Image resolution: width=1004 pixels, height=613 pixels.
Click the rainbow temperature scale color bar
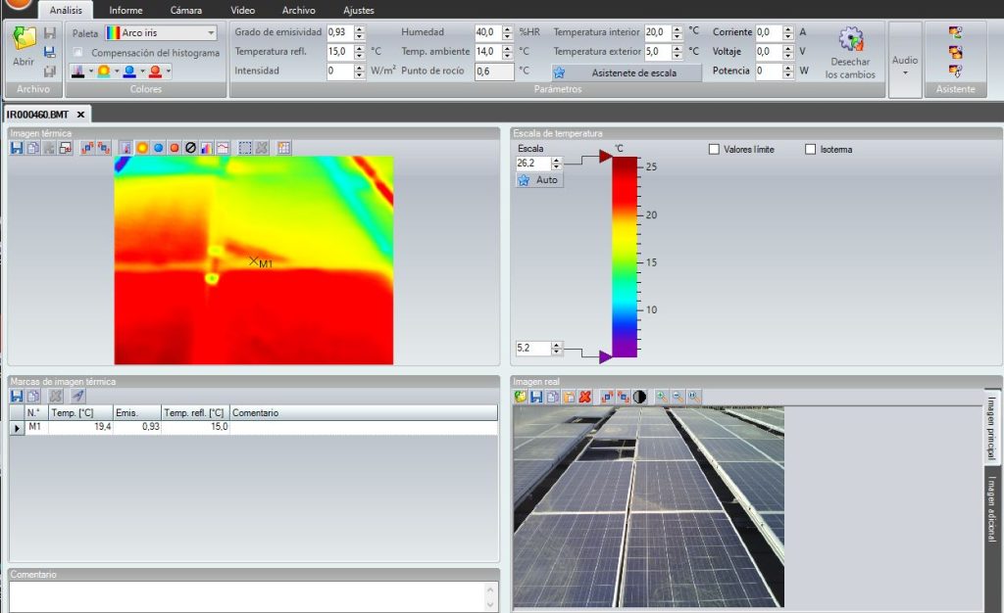coord(625,255)
